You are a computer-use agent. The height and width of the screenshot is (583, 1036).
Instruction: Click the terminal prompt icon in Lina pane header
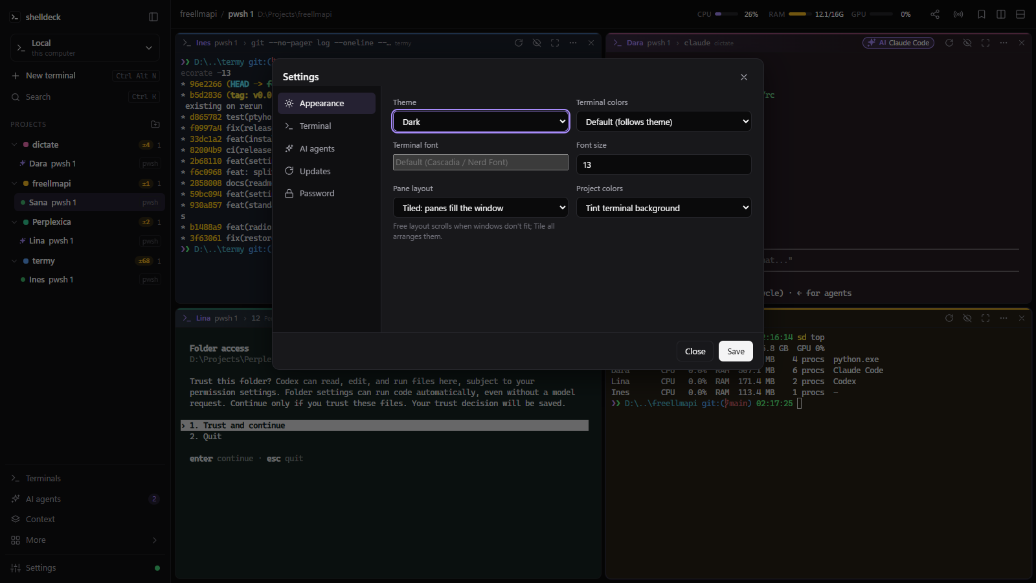pos(187,318)
